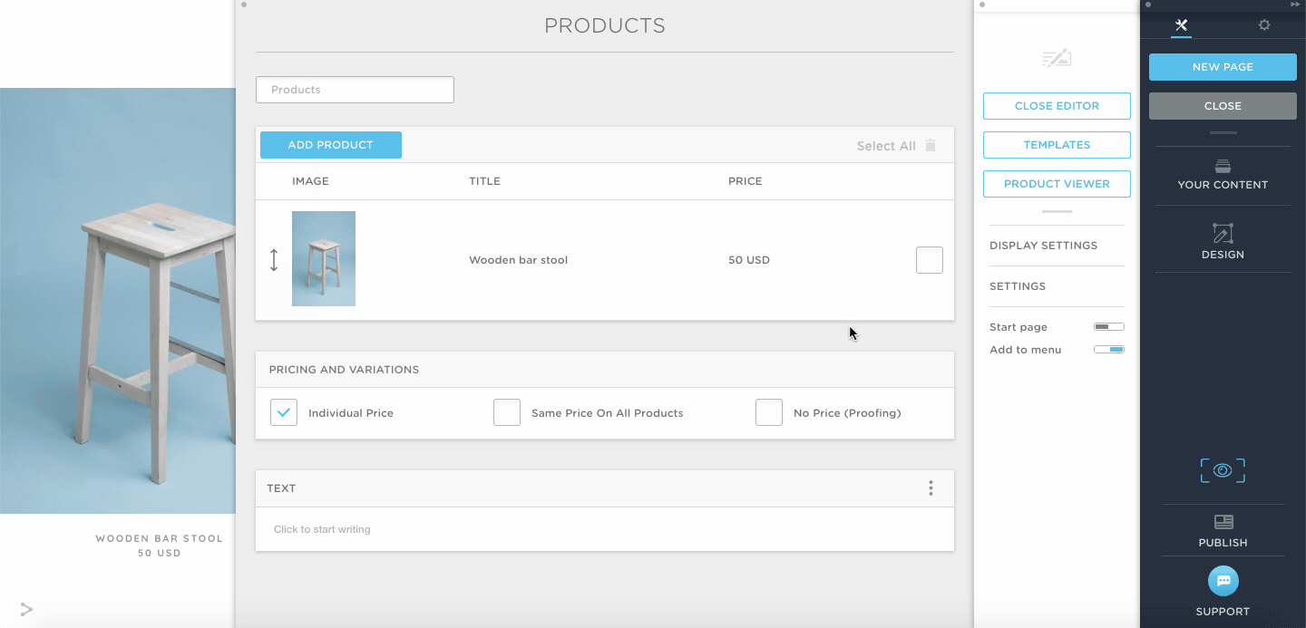
Task: Click the Add Product button
Action: tap(331, 145)
